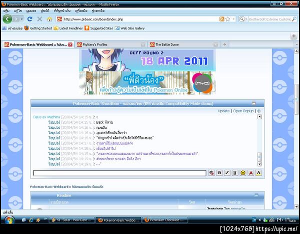Open the fifth menu bar item
The height and width of the screenshot is (234, 300).
click(x=62, y=10)
